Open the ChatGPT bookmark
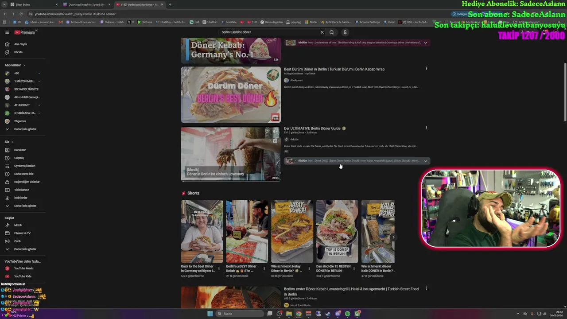This screenshot has width=567, height=319. point(210,22)
